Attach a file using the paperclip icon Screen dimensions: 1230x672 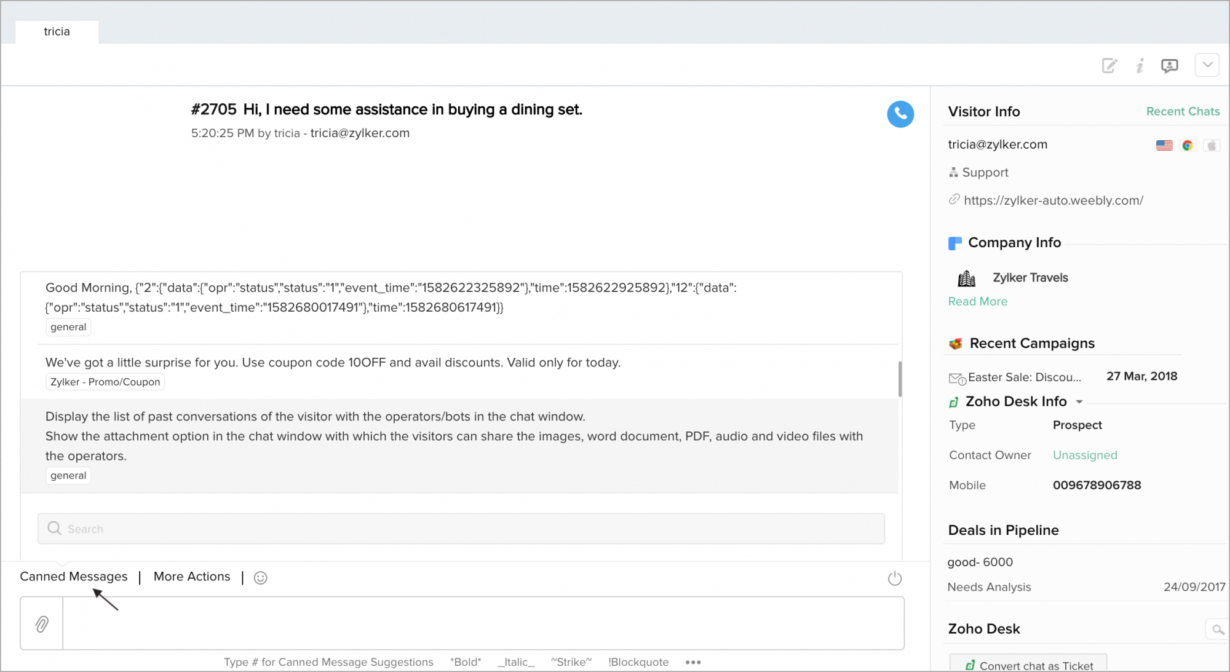pyautogui.click(x=41, y=623)
